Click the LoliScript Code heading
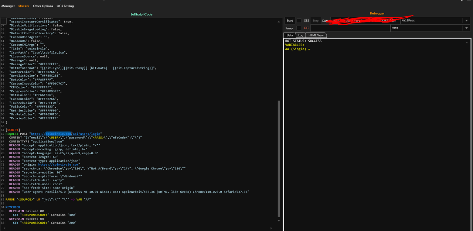 (x=142, y=14)
